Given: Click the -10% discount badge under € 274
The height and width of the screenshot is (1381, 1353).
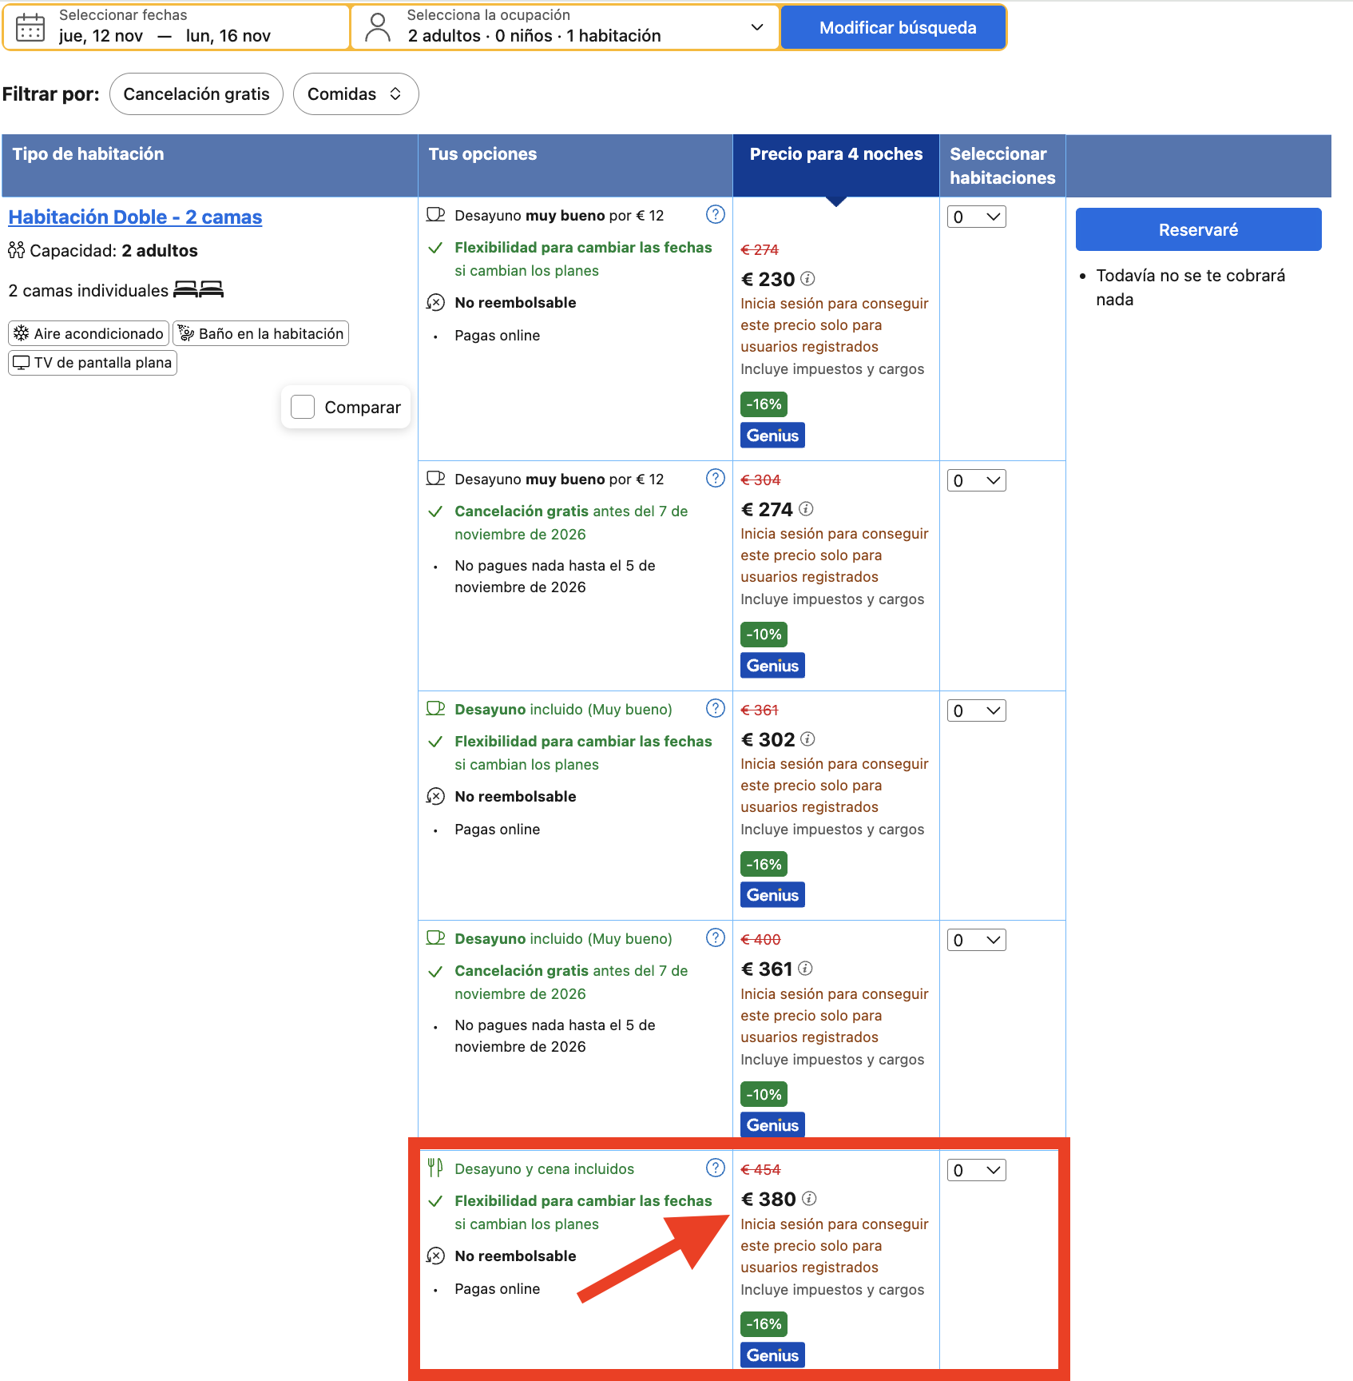Looking at the screenshot, I should tap(764, 635).
